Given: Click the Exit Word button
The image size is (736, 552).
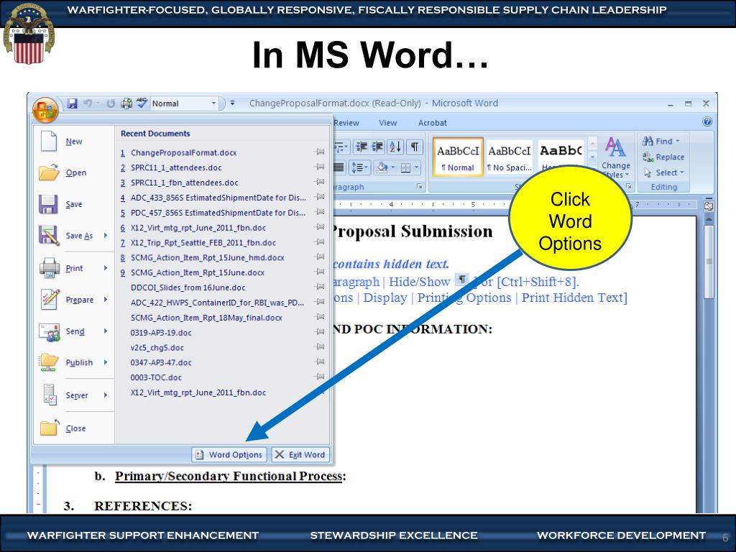Looking at the screenshot, I should tap(300, 454).
